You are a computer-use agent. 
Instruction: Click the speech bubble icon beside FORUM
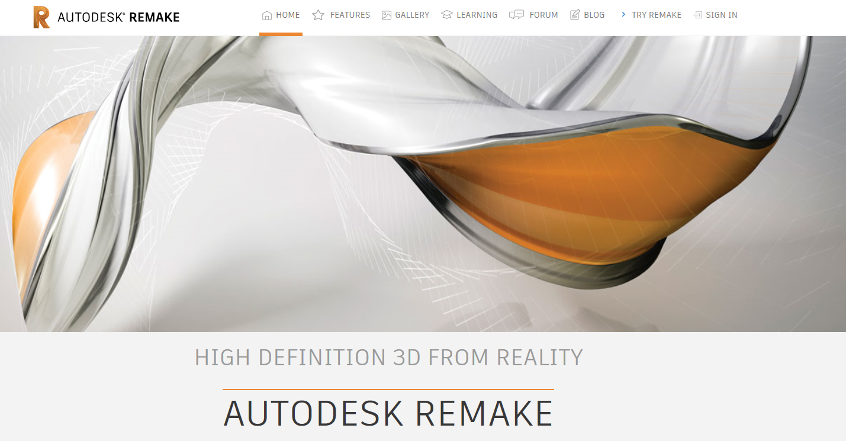click(516, 15)
